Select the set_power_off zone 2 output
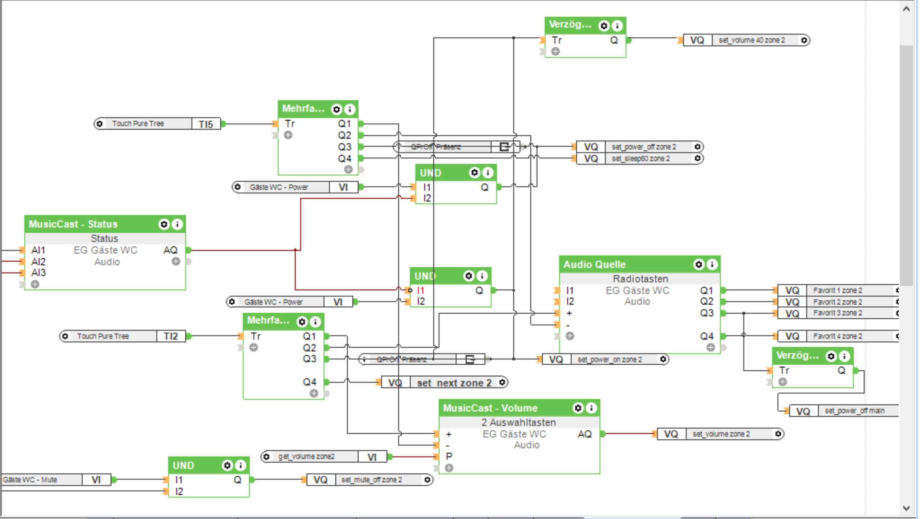Screen dimensions: 920x519 (644, 147)
